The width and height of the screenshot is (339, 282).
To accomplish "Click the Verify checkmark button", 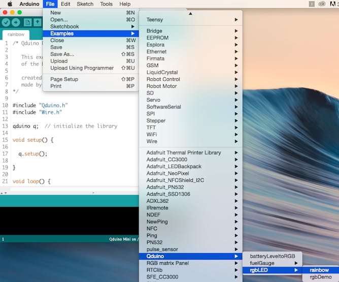I will (6, 22).
